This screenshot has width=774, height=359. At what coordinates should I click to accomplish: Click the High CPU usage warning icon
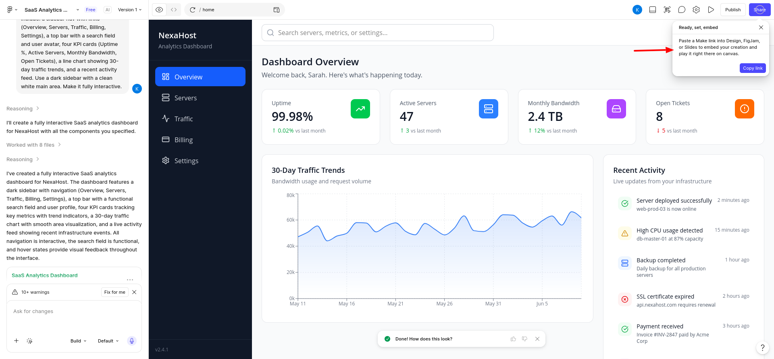click(x=625, y=233)
